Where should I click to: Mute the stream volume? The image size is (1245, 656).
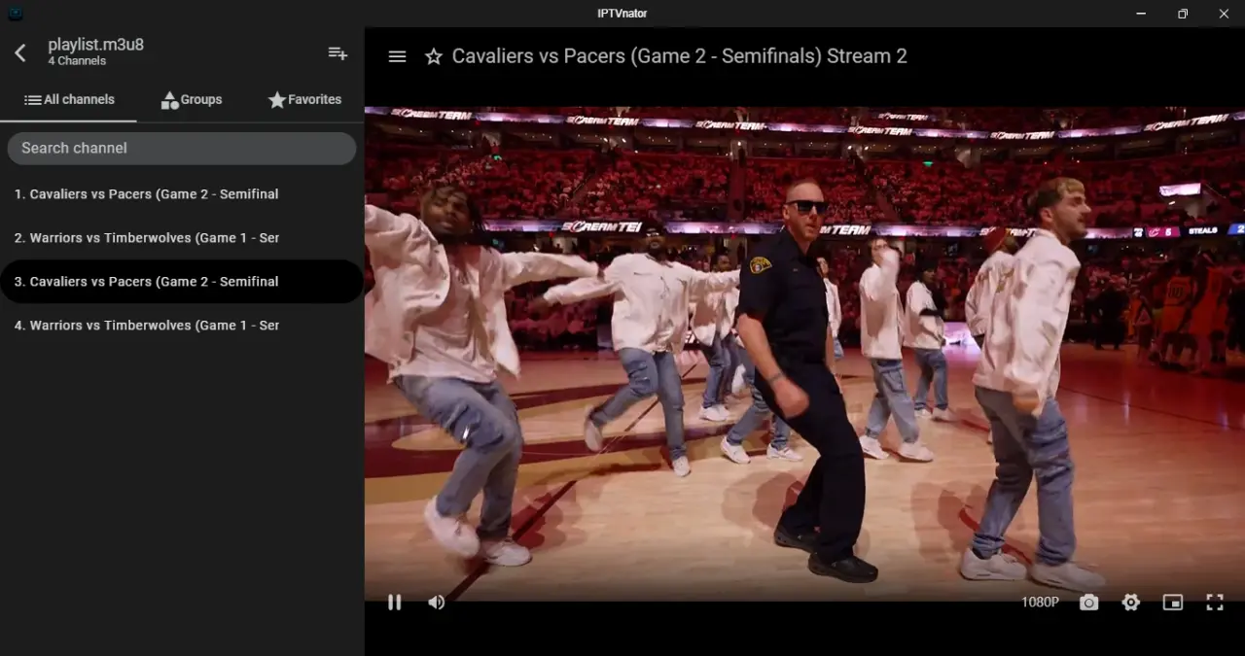436,602
